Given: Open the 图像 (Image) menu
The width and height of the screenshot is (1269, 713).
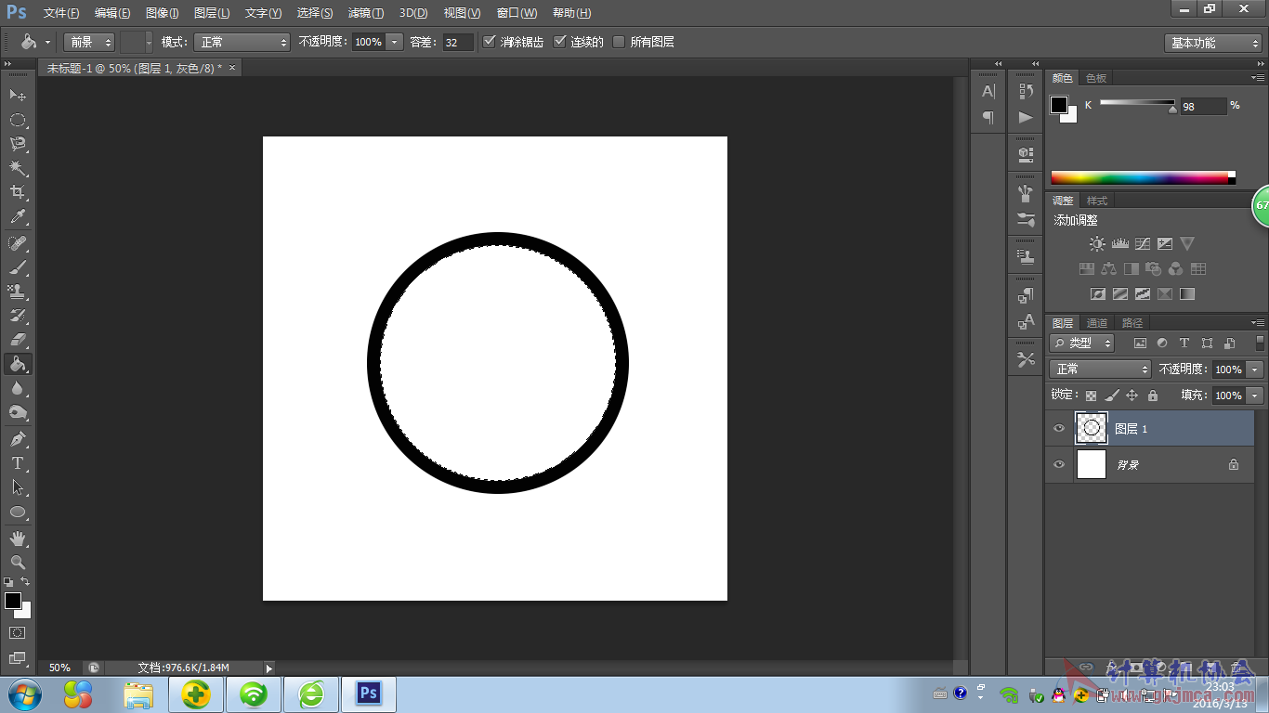Looking at the screenshot, I should 162,13.
